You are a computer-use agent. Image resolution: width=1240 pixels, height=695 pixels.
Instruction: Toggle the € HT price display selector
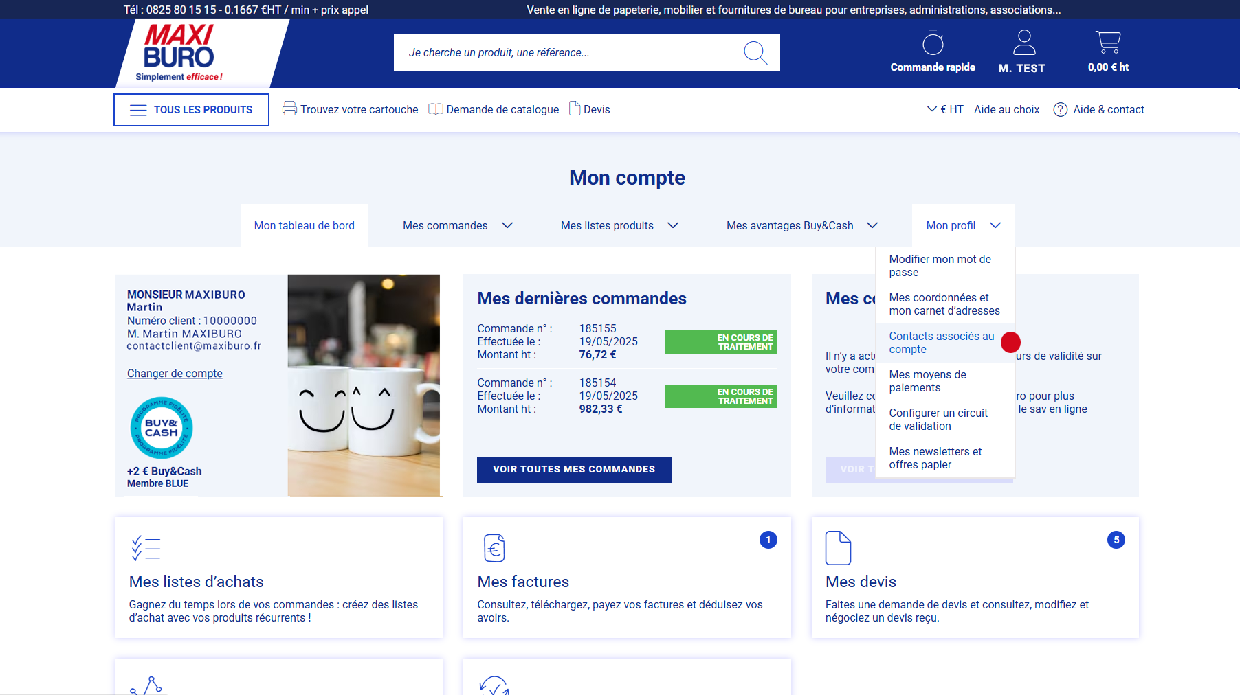point(945,109)
